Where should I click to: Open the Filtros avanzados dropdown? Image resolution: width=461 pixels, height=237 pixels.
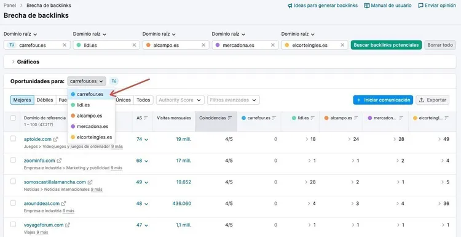pos(234,100)
